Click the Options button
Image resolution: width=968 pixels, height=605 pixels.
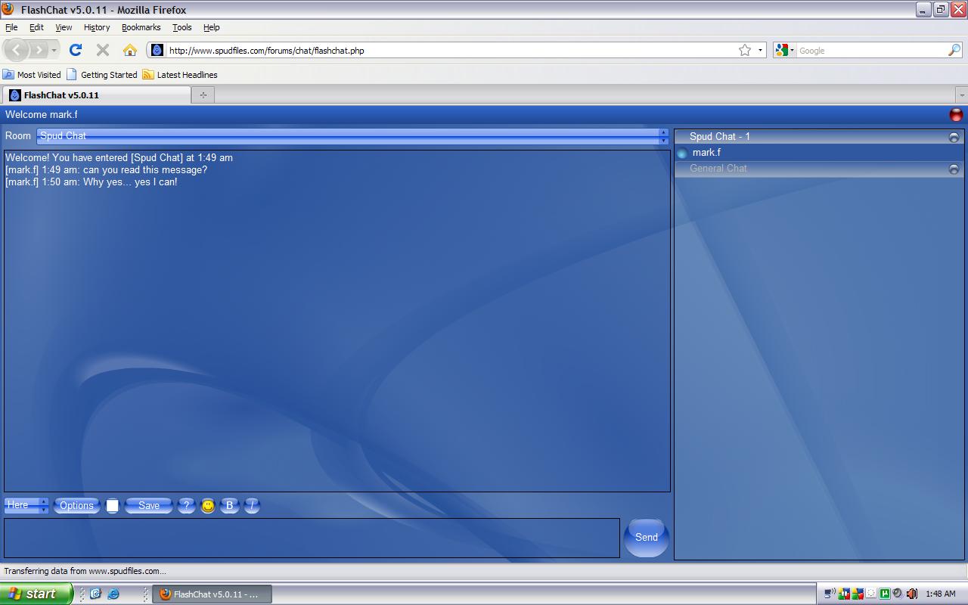[76, 506]
